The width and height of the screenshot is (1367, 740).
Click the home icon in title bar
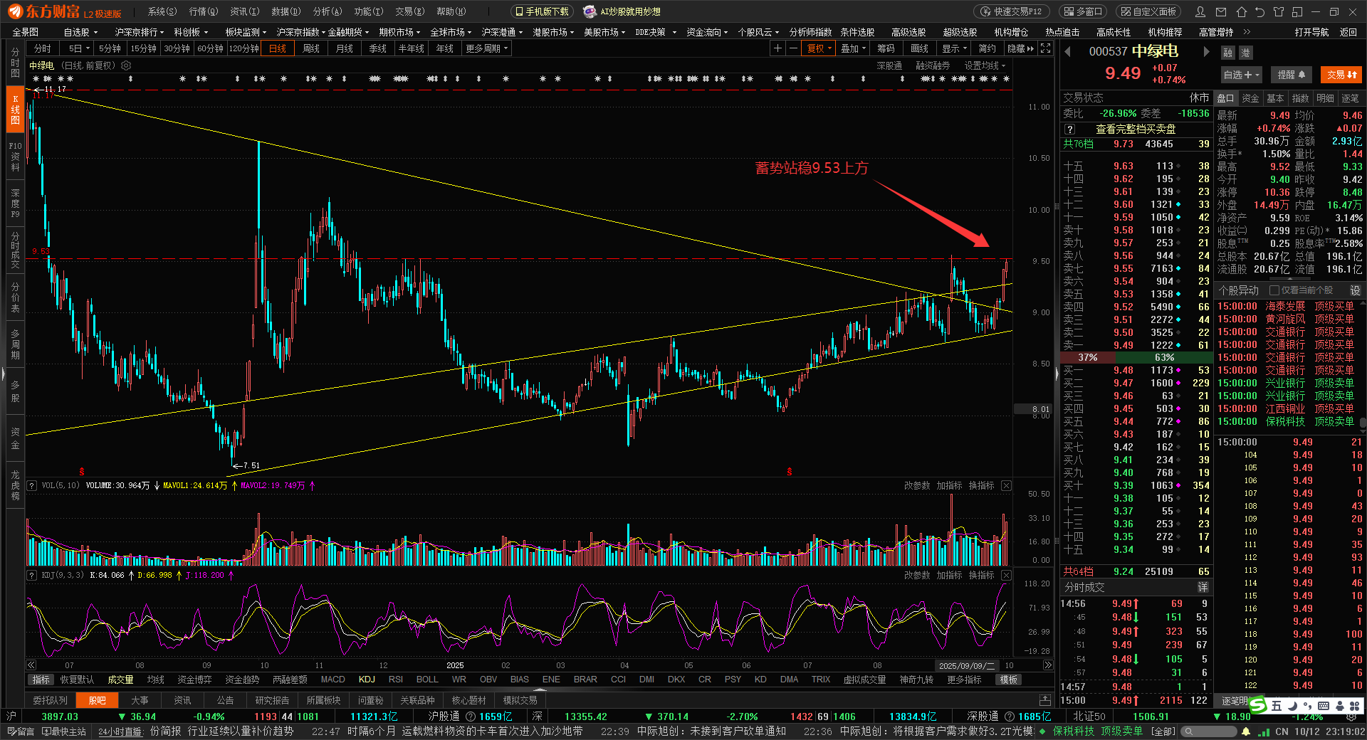coord(1242,12)
